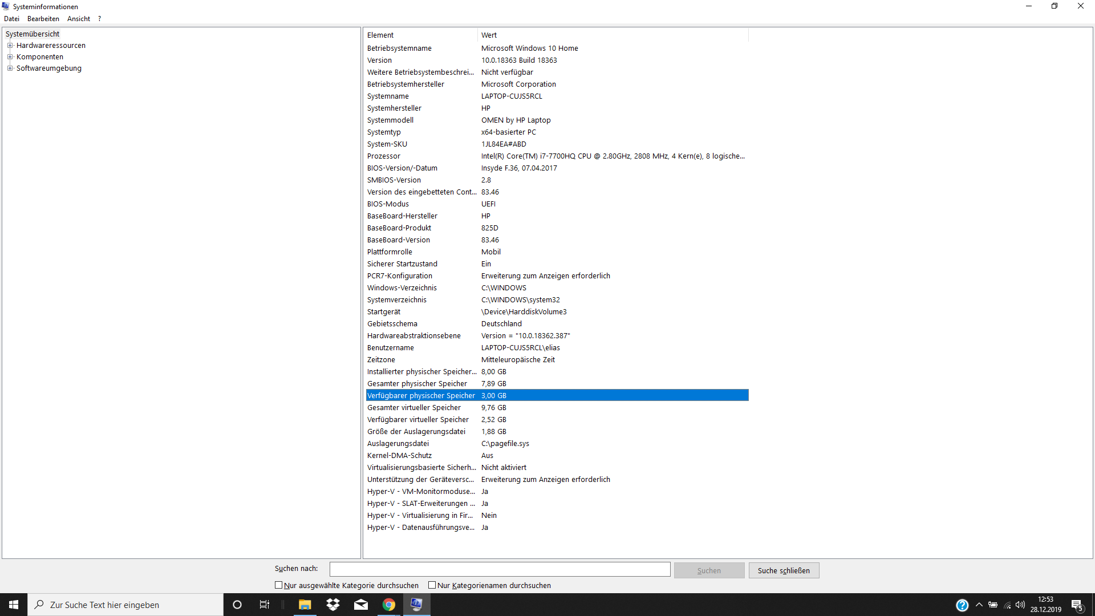Image resolution: width=1095 pixels, height=616 pixels.
Task: Launch Google Chrome from taskbar
Action: click(389, 605)
